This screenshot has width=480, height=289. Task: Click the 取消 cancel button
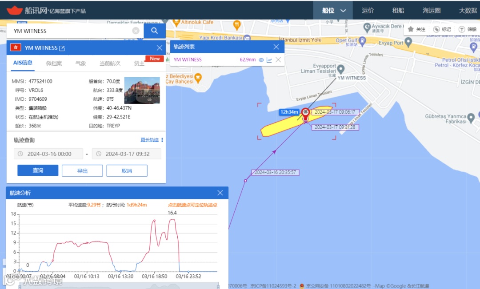pos(127,170)
